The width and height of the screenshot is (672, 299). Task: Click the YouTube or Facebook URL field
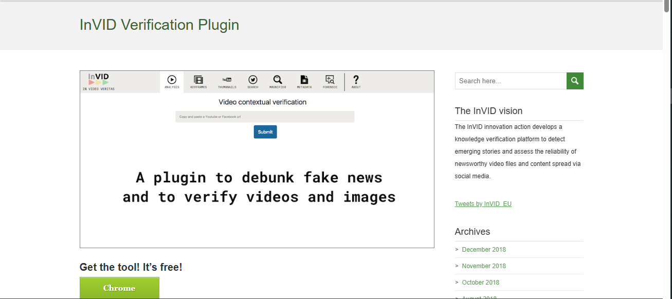click(x=265, y=117)
